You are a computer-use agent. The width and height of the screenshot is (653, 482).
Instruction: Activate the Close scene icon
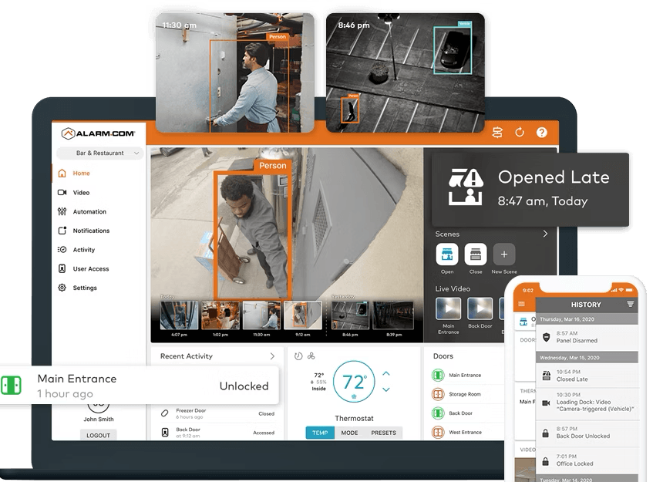pos(476,254)
